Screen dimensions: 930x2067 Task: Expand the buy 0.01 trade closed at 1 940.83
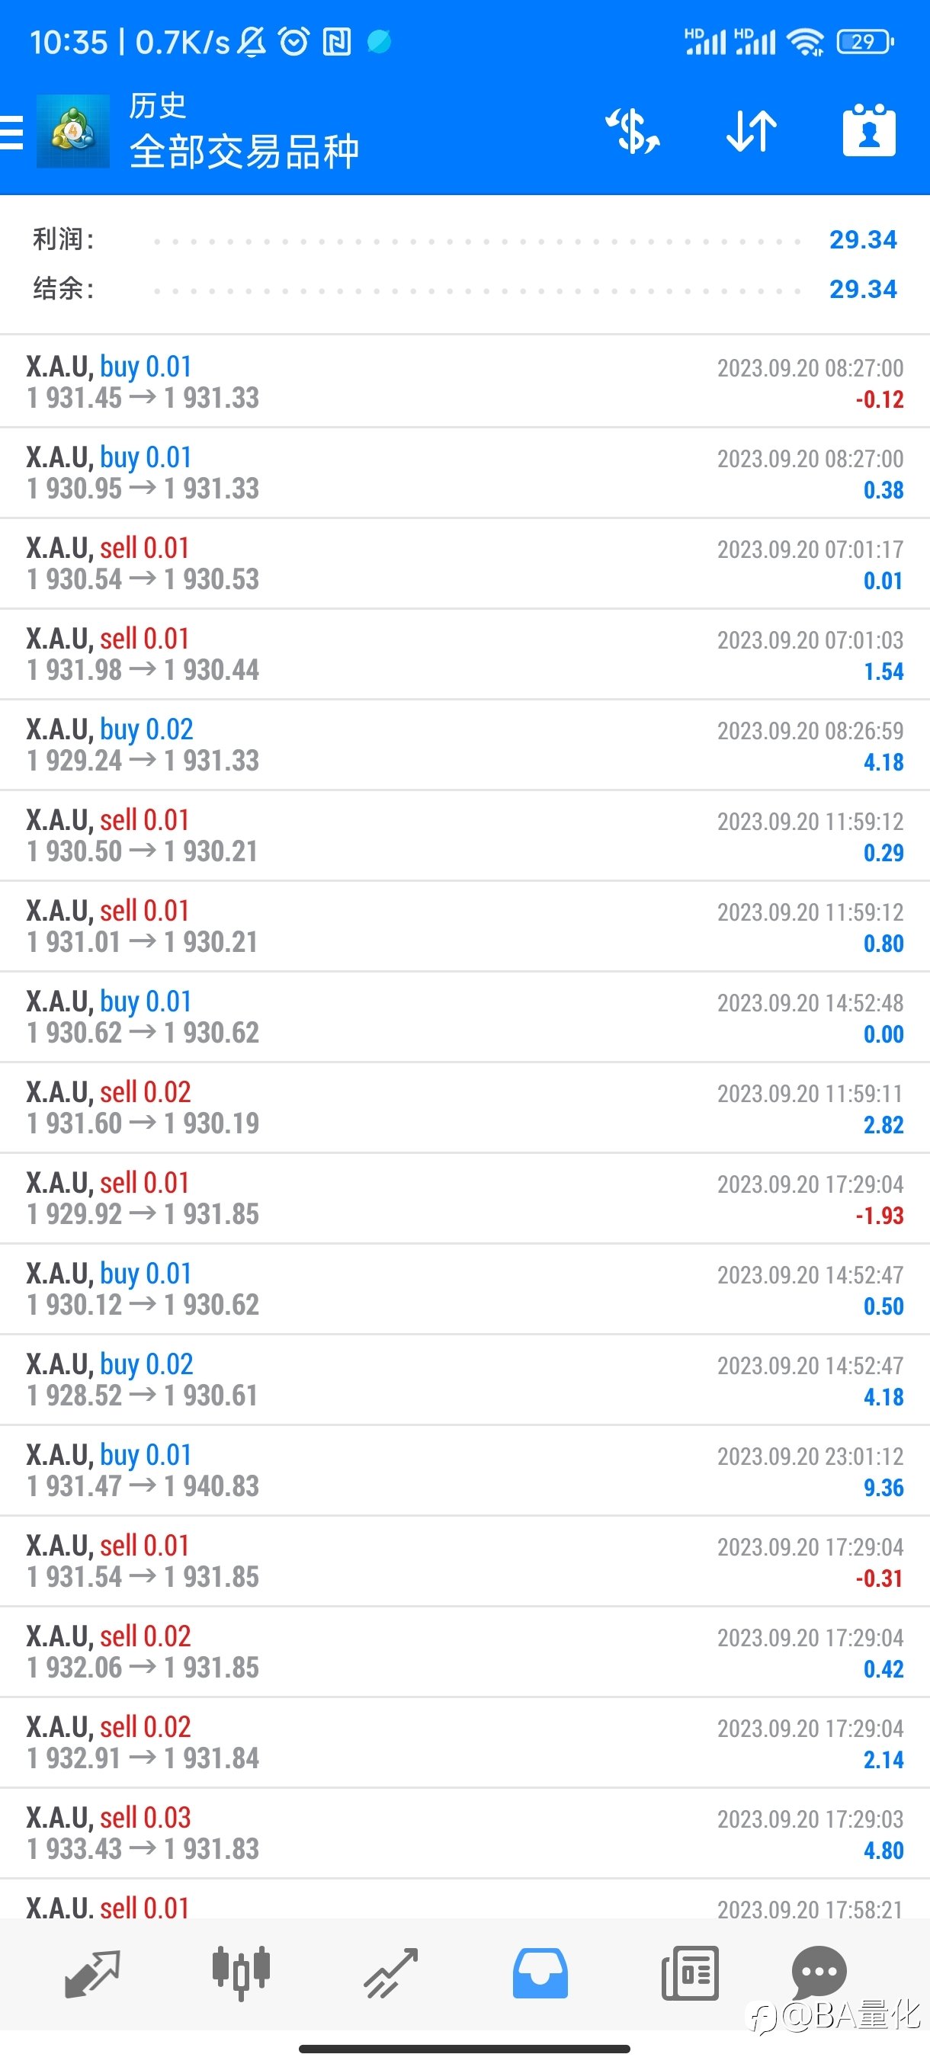click(464, 1470)
